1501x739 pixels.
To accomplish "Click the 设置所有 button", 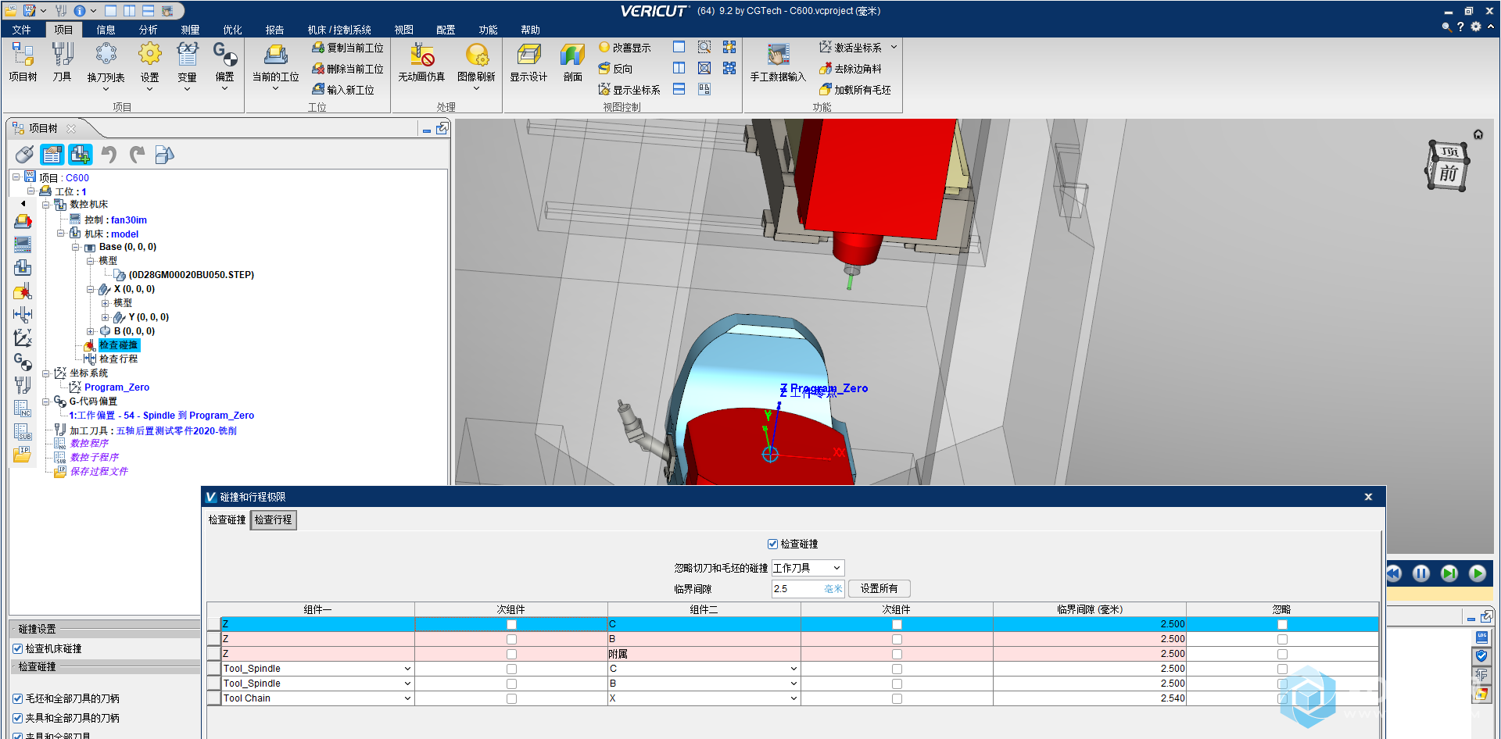I will 879,588.
